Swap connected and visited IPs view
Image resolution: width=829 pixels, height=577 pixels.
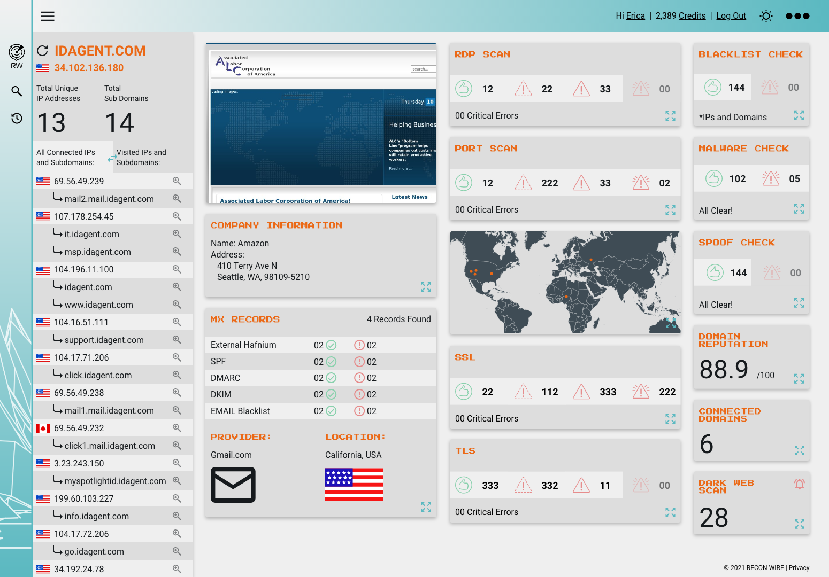pos(112,159)
